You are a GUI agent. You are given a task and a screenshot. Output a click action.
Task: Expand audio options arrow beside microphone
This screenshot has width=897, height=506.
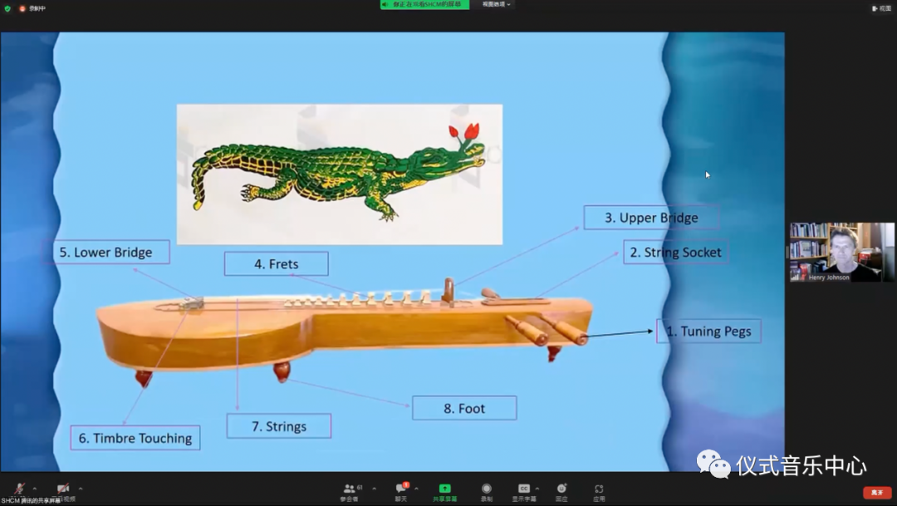[x=35, y=489]
